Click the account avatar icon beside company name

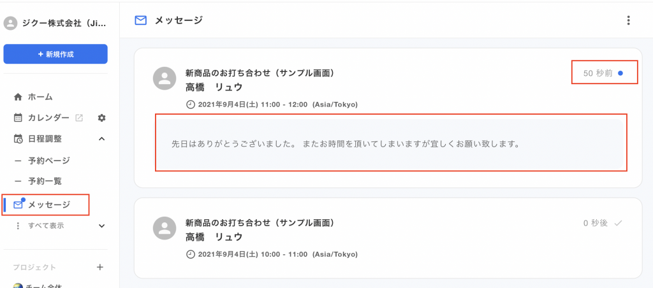click(x=10, y=24)
